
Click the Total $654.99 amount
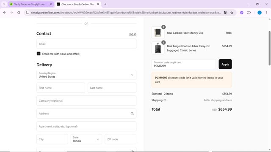pos(225,109)
